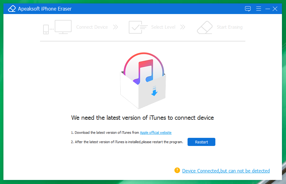Viewport: 286px width, 184px height.
Task: Select the Select Level step label
Action: (163, 27)
